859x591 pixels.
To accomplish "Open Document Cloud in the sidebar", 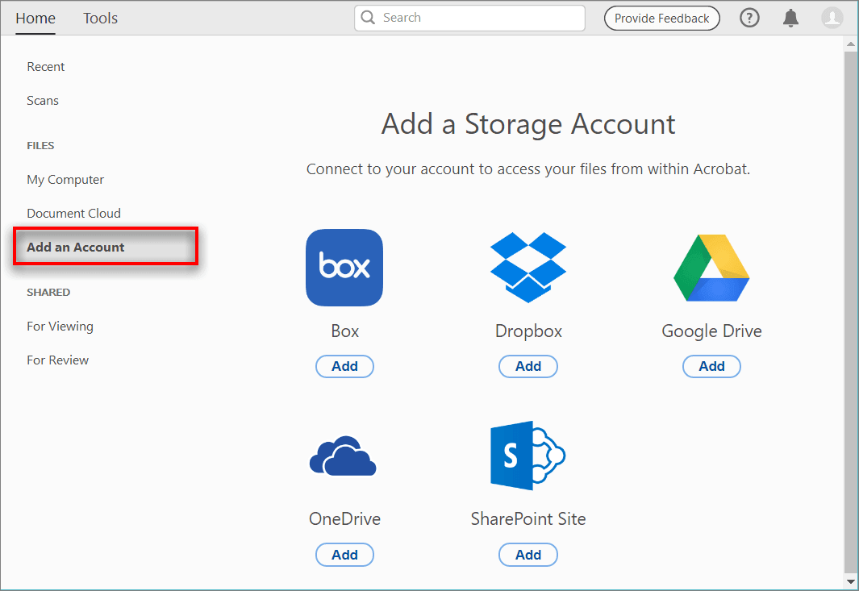I will 74,213.
